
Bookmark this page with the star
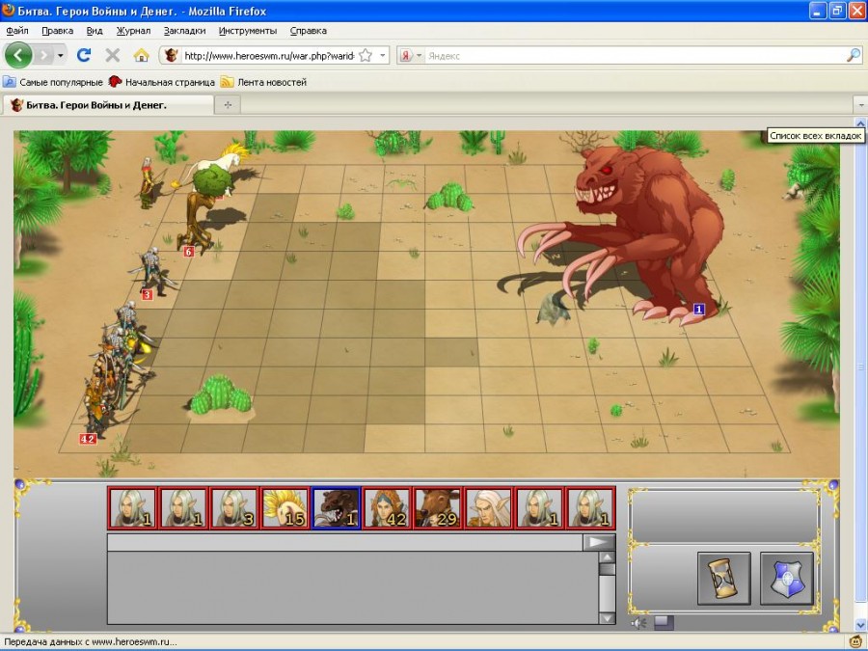[366, 55]
